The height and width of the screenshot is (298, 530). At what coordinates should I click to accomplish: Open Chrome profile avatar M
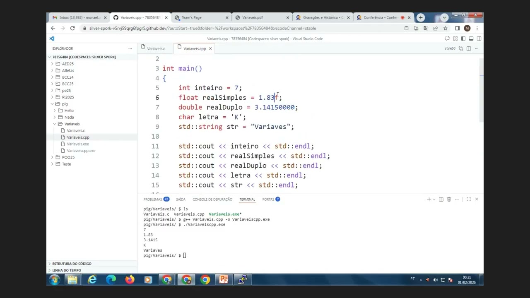(x=467, y=28)
